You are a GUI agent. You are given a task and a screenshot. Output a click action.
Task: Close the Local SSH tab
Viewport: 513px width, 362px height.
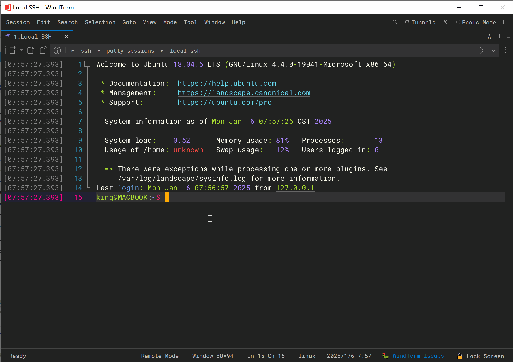tap(66, 37)
